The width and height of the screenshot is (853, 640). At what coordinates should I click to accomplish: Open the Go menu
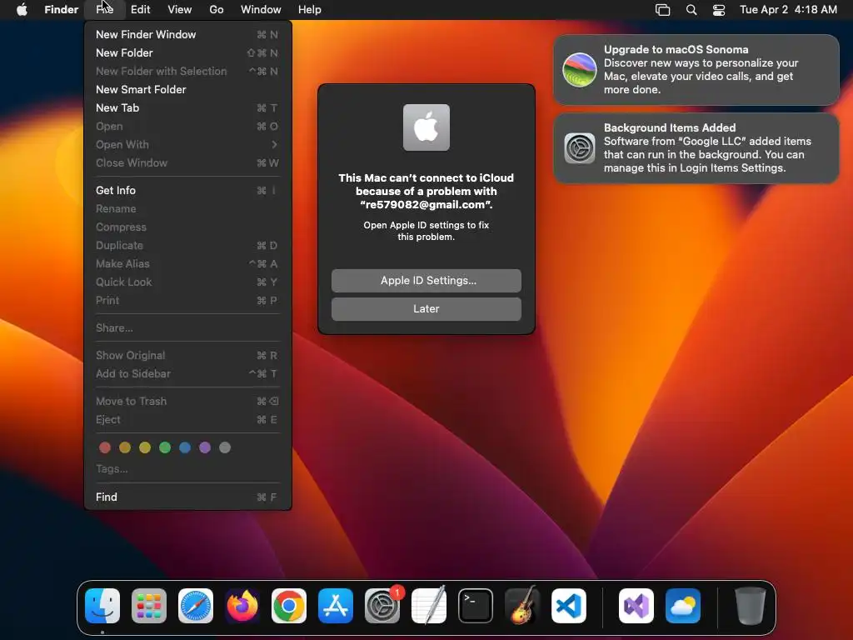217,9
